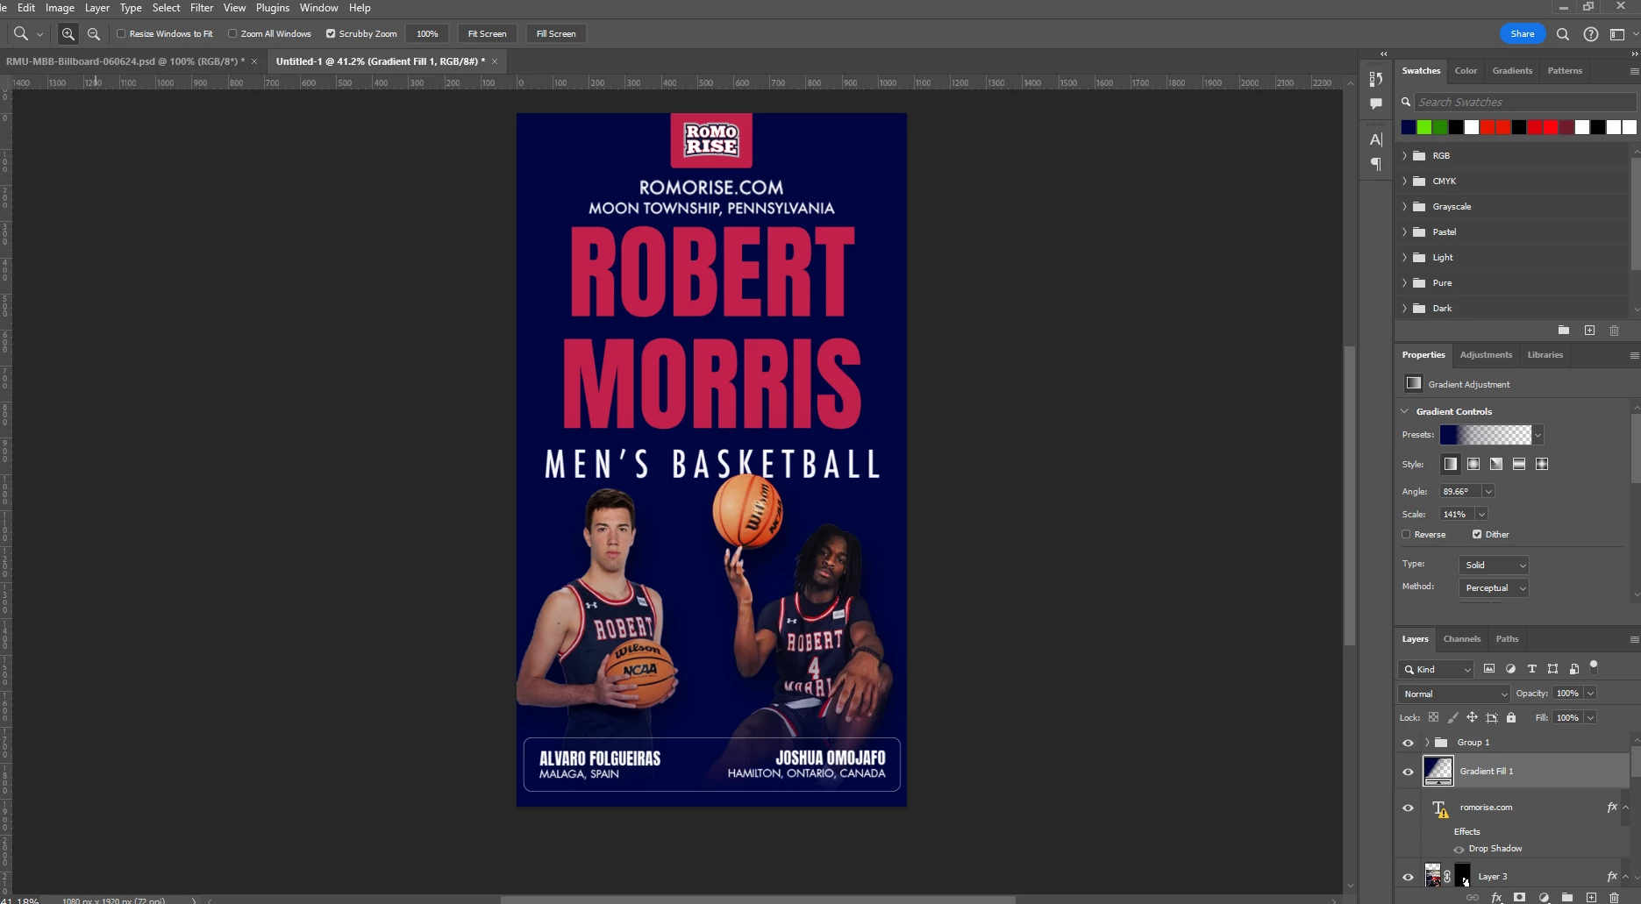1641x904 pixels.
Task: Click the Share button
Action: tap(1523, 34)
